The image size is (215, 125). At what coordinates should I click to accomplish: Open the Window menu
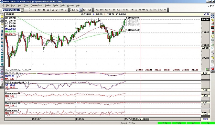click(70, 6)
